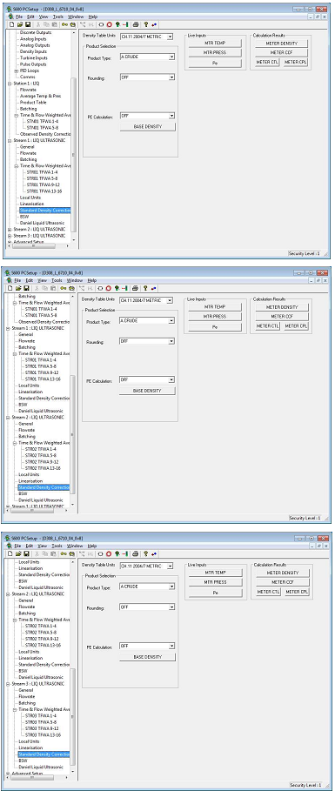Click the METER DENSITY button in the middle window
This screenshot has height=791, width=335.
tap(282, 306)
